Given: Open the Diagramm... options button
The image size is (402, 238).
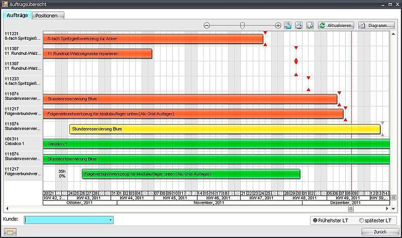Looking at the screenshot, I should [376, 26].
